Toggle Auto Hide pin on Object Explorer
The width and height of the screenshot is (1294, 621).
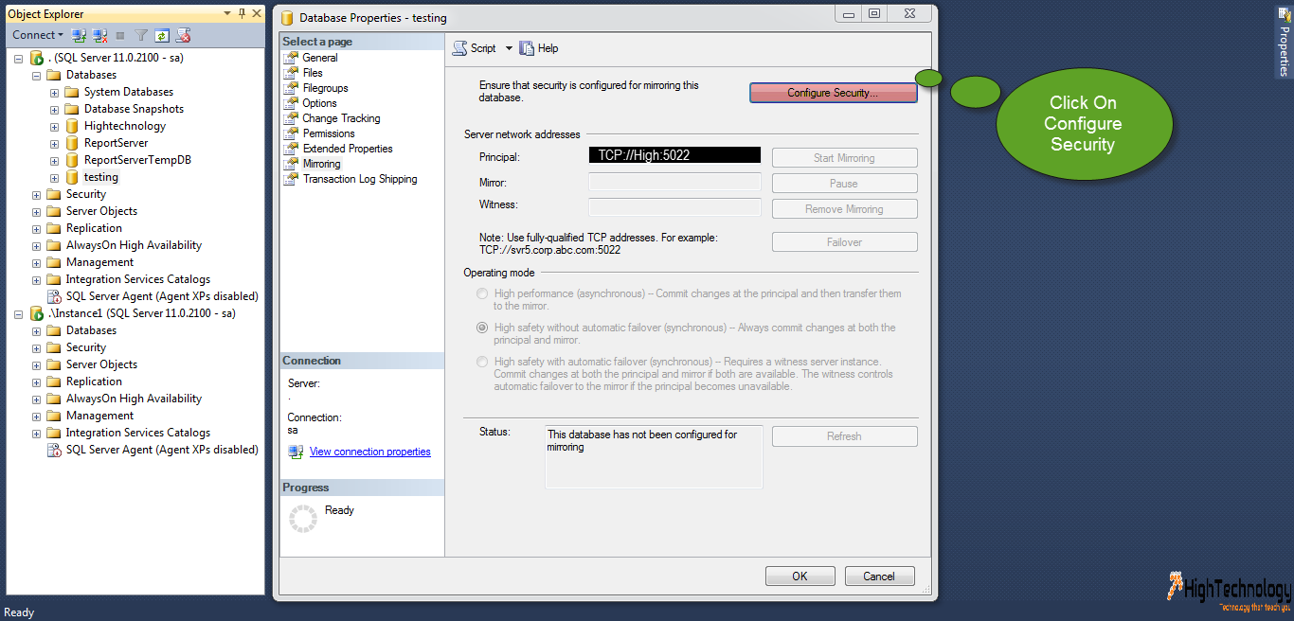[x=242, y=13]
